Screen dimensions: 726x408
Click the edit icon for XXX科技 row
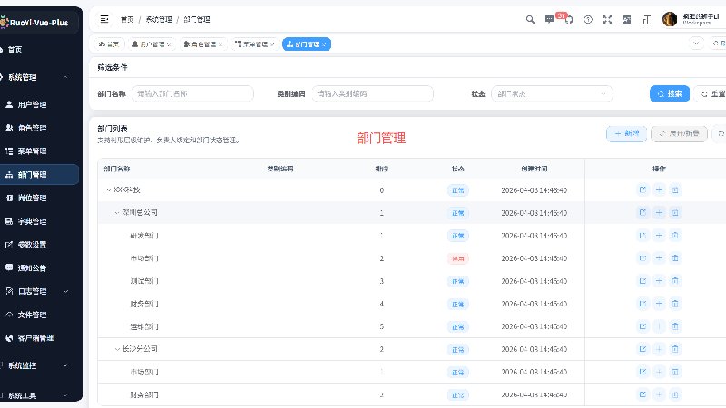click(x=643, y=189)
